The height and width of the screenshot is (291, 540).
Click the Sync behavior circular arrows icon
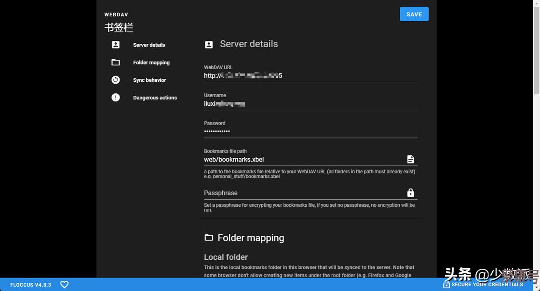[116, 80]
